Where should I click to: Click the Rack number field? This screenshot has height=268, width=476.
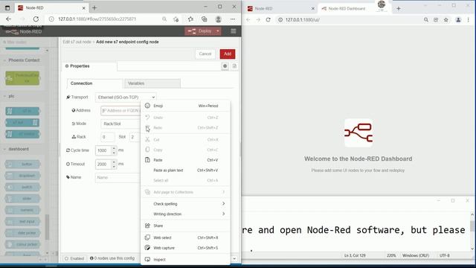pyautogui.click(x=107, y=137)
